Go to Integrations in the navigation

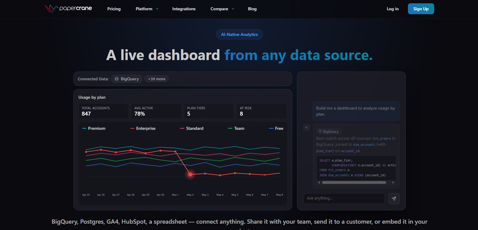click(184, 9)
